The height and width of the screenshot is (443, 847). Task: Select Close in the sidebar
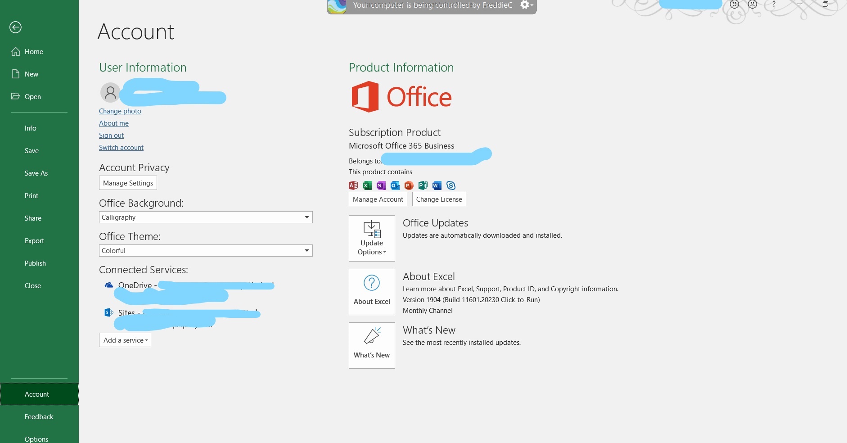tap(39, 286)
